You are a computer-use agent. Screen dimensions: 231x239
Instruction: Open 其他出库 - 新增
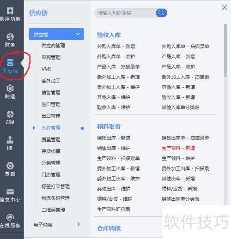(x=178, y=179)
